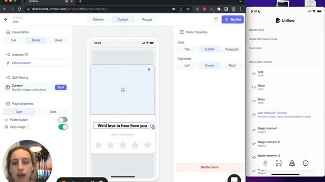Select the first rating star
The width and height of the screenshot is (325, 182).
point(98,145)
